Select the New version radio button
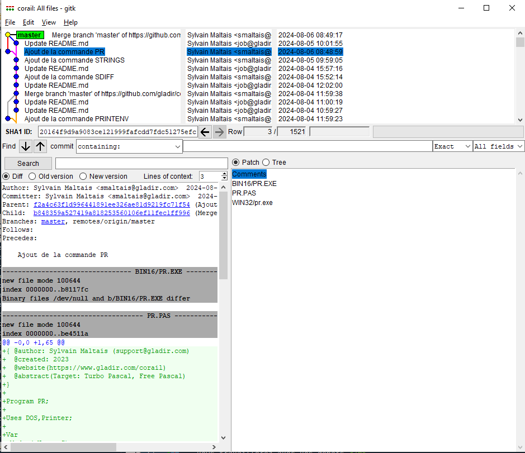This screenshot has height=453, width=525. click(83, 177)
